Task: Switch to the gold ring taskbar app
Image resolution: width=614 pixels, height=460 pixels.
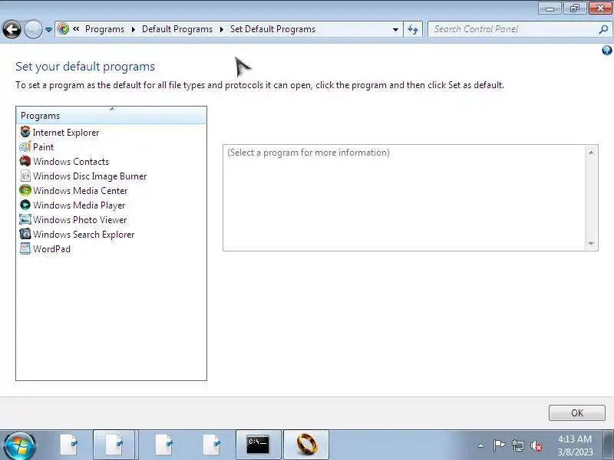Action: pyautogui.click(x=306, y=445)
